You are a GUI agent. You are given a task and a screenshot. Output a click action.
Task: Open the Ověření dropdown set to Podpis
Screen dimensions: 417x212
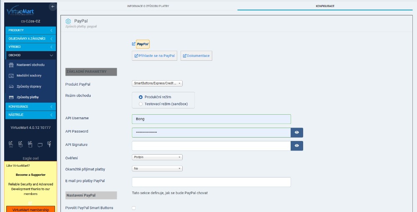(157, 157)
